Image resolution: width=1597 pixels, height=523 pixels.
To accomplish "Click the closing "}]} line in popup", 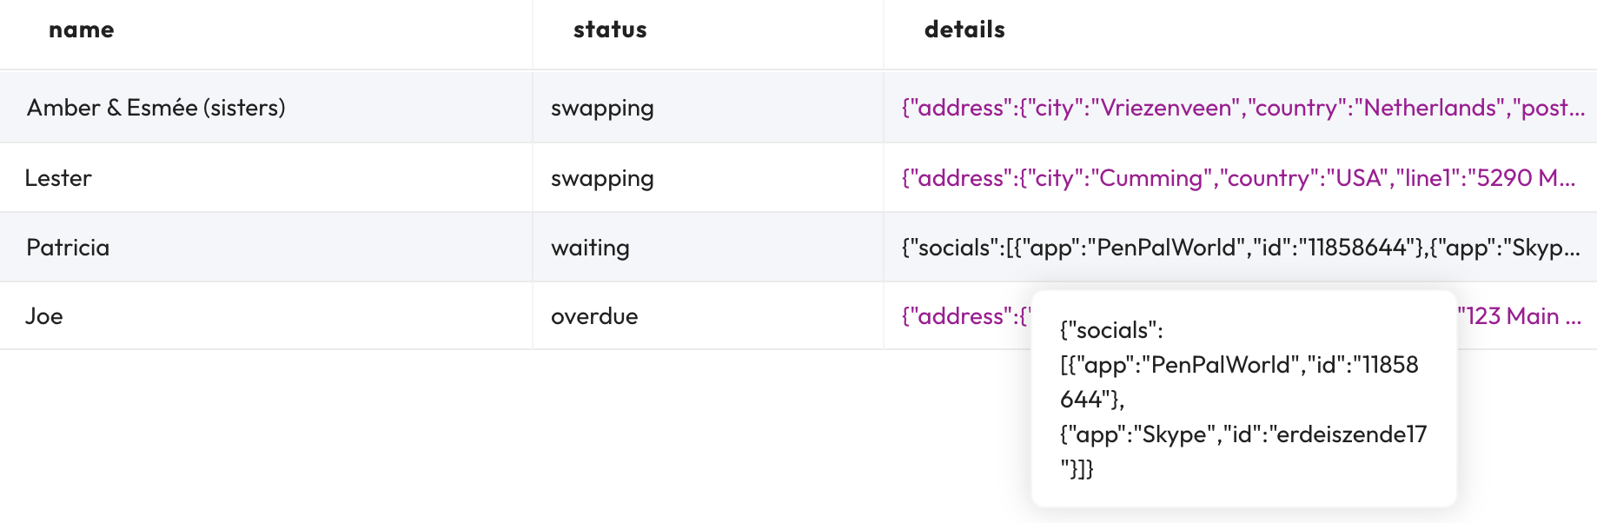I will [x=1077, y=469].
